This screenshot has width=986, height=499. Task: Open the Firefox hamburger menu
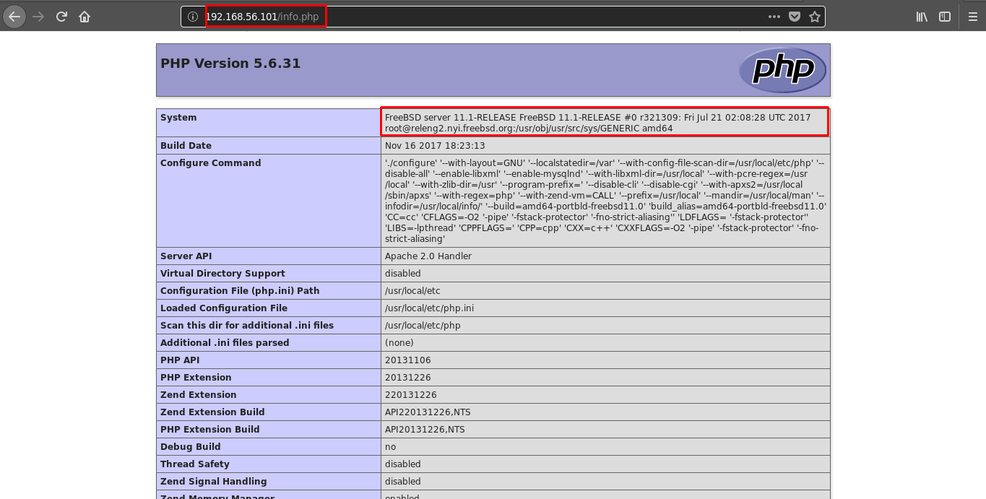point(972,17)
